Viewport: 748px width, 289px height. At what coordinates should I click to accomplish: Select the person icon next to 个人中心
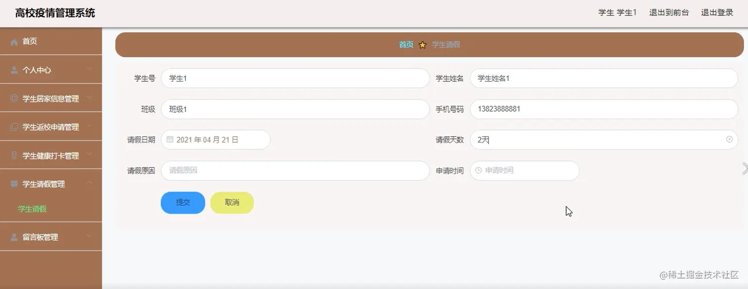point(13,70)
